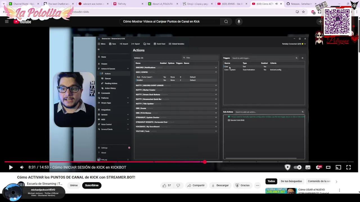Image resolution: width=360 pixels, height=202 pixels.
Task: Bookmark this page with the star icon
Action: [x=303, y=12]
